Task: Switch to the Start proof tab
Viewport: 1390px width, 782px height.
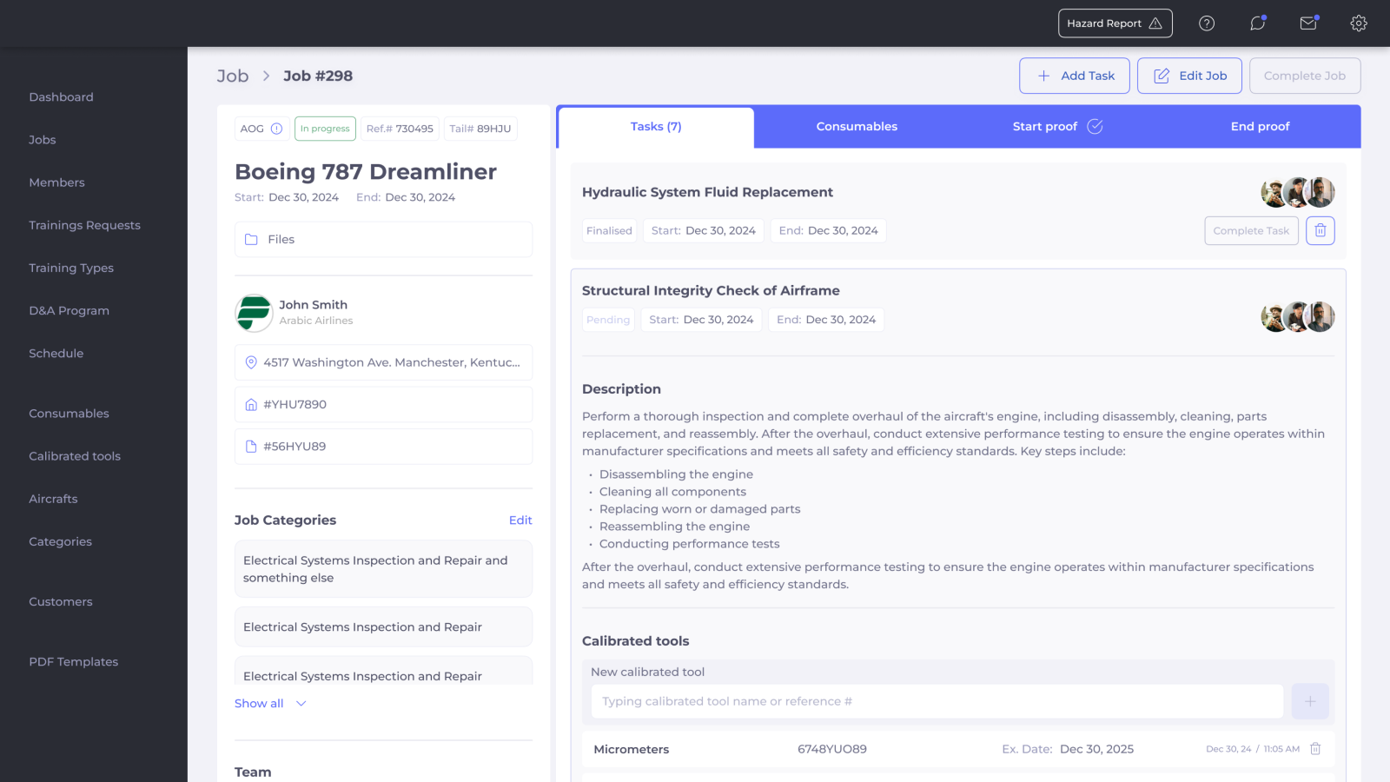Action: pyautogui.click(x=1056, y=127)
